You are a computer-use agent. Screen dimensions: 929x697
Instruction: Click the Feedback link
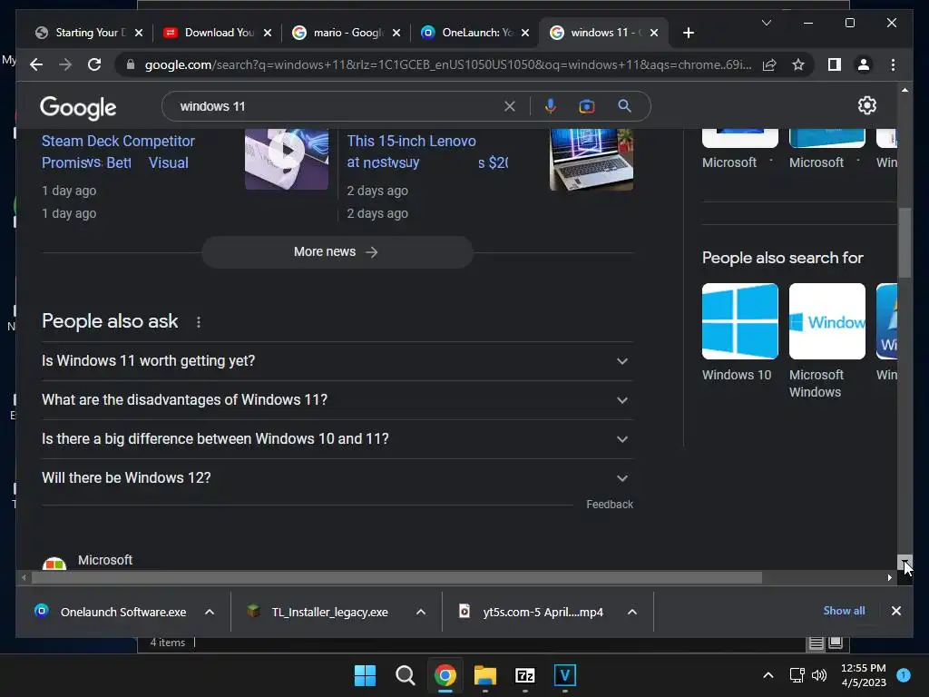[x=610, y=505]
